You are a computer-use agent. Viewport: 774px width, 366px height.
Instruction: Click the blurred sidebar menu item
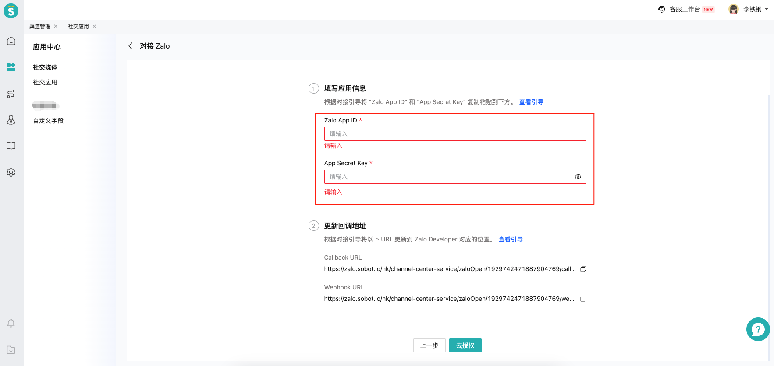46,105
